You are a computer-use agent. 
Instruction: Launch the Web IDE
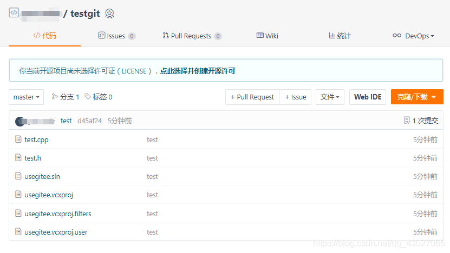[368, 97]
